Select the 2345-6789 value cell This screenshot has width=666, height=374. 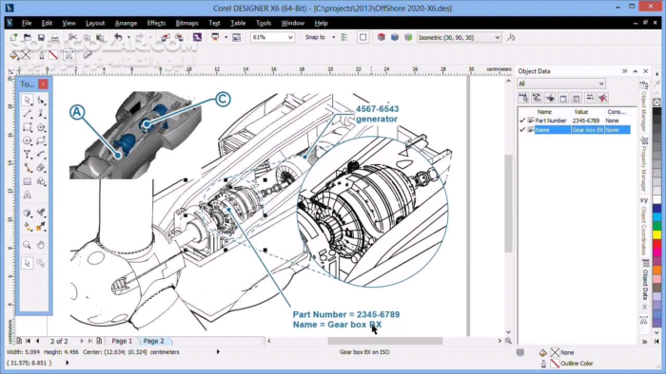[587, 121]
